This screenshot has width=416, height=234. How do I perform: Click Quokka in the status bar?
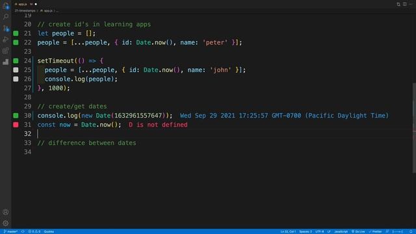[x=49, y=231]
